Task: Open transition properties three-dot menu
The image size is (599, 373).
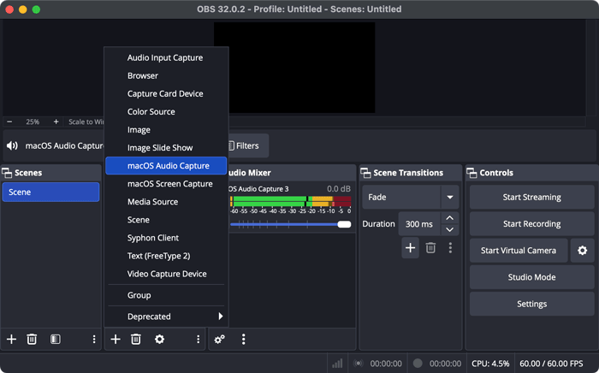Action: (x=450, y=248)
